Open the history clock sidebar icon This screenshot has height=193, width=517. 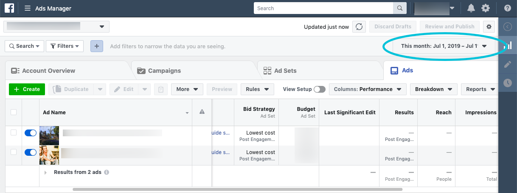(x=508, y=83)
